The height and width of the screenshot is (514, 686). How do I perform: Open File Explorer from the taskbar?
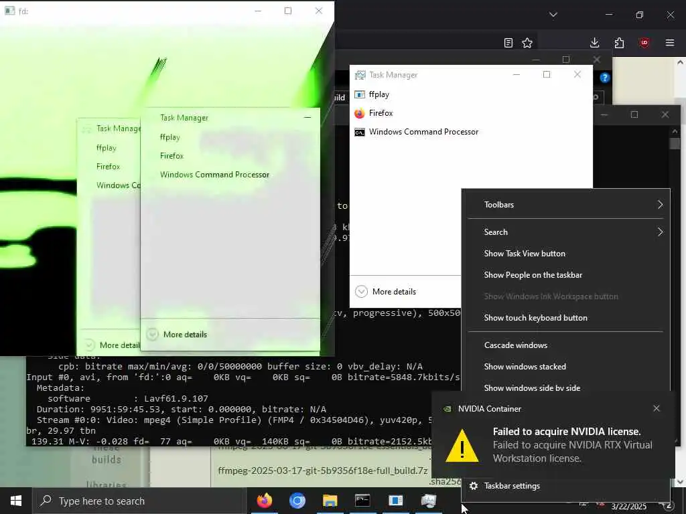coord(330,501)
